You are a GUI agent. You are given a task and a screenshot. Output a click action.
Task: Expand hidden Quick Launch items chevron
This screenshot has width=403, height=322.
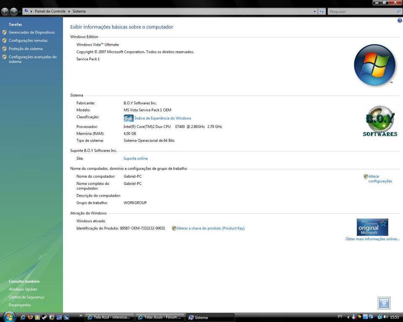click(81, 316)
